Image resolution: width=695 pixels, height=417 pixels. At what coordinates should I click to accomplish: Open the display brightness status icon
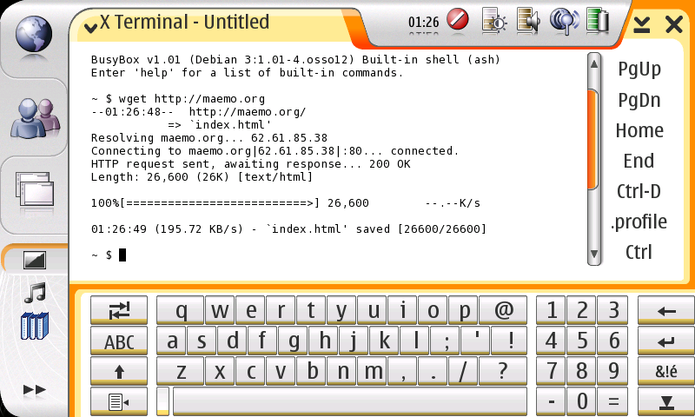point(493,20)
